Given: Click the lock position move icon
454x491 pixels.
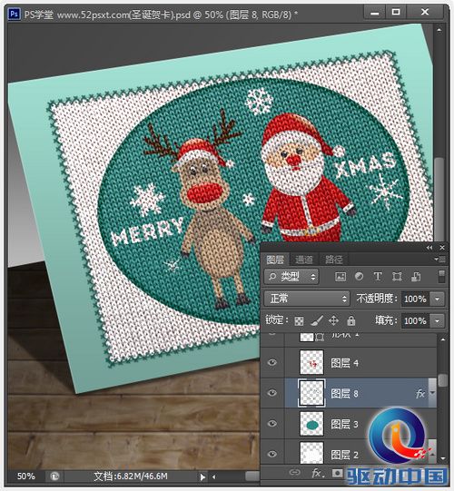Looking at the screenshot, I should [x=333, y=320].
